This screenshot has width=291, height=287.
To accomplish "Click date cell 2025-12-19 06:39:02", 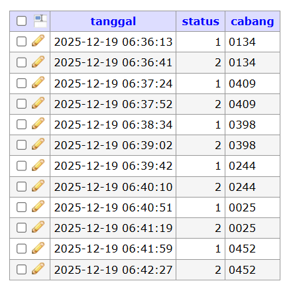I will click(113, 145).
